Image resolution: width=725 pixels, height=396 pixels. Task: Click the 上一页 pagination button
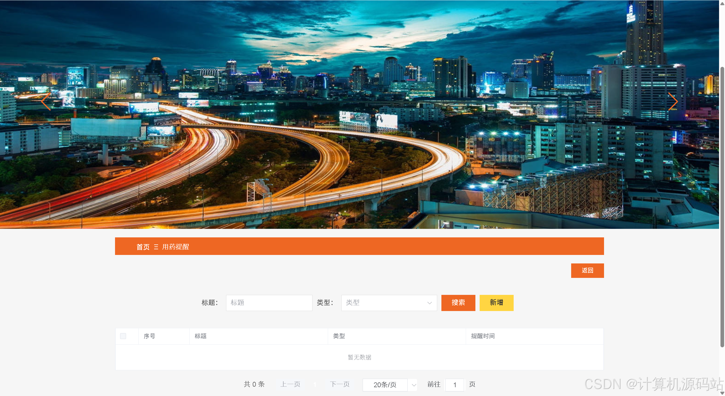click(290, 384)
